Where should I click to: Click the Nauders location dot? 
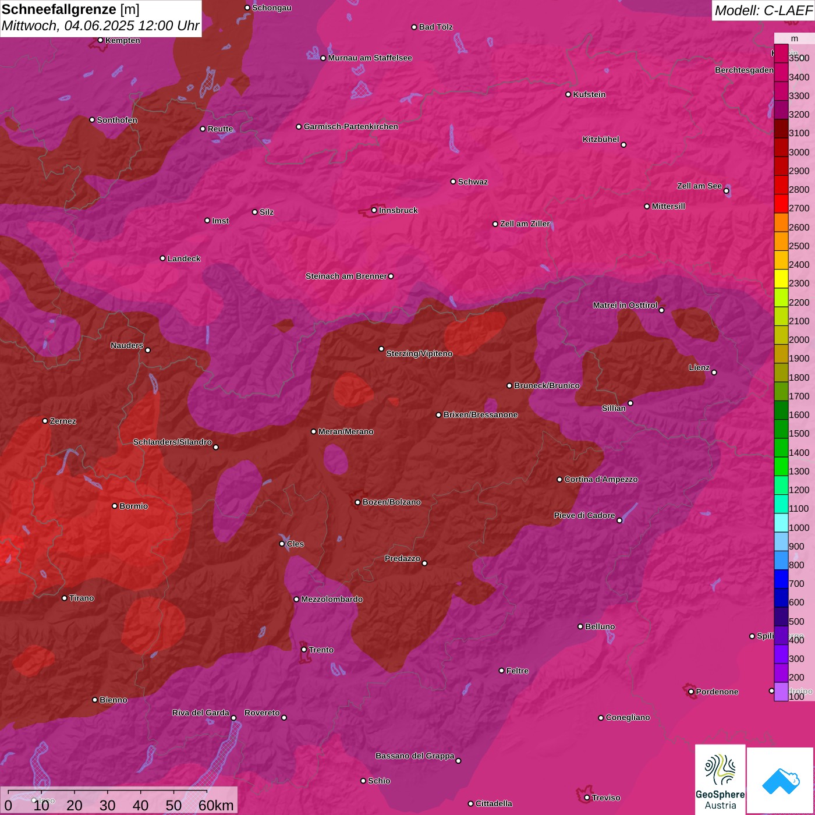(148, 350)
